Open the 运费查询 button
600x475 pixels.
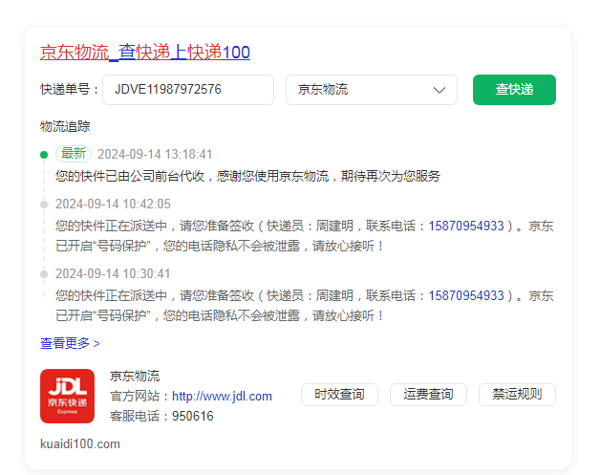[x=428, y=395]
